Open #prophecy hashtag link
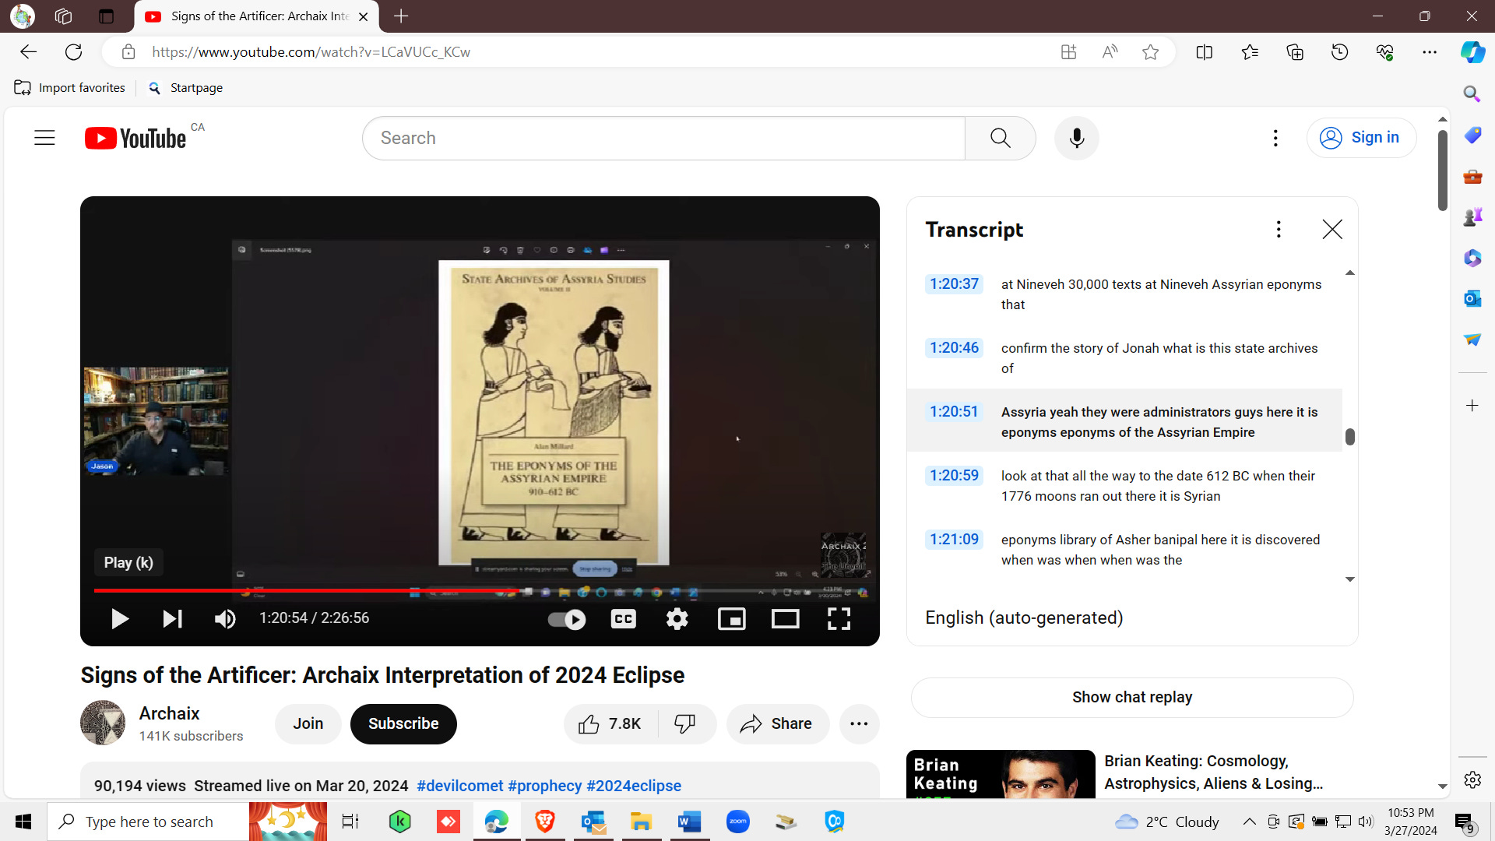This screenshot has width=1495, height=841. pos(544,786)
